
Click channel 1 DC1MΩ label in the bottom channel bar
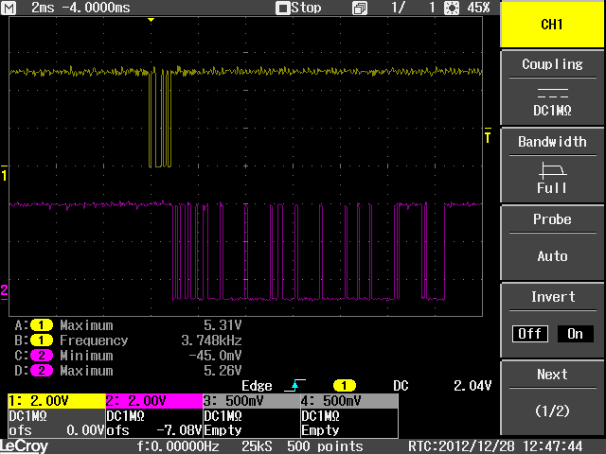27,416
